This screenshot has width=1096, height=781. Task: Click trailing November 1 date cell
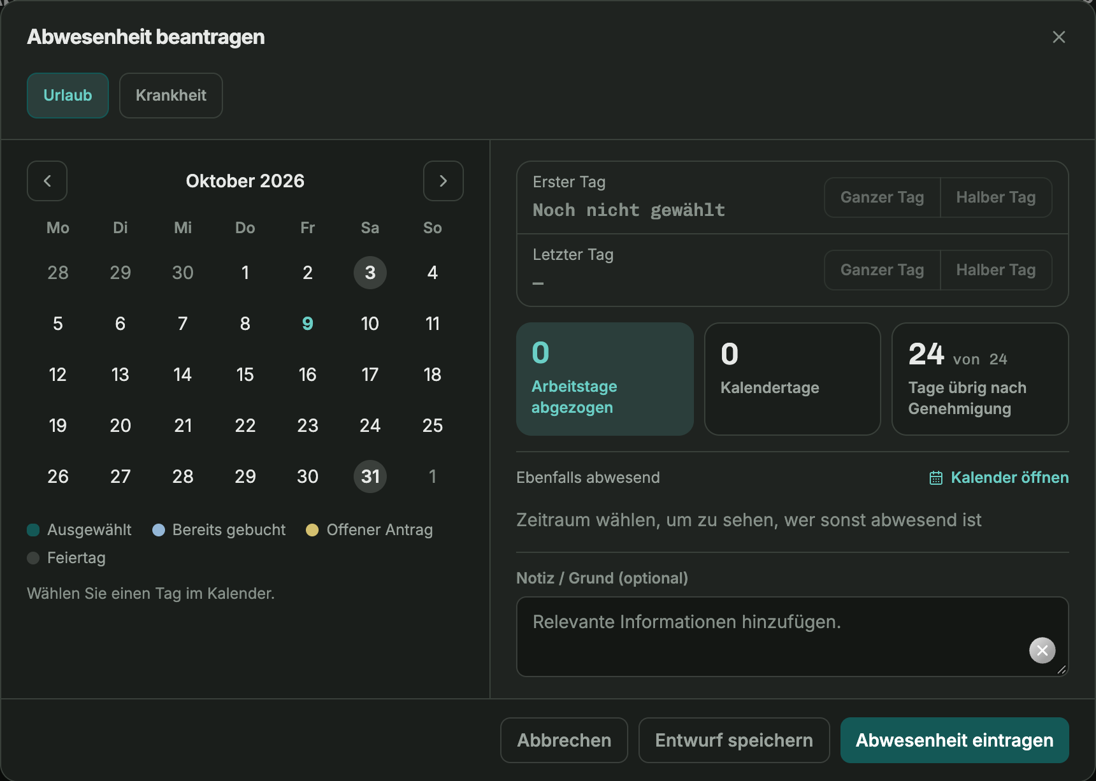pyautogui.click(x=433, y=476)
